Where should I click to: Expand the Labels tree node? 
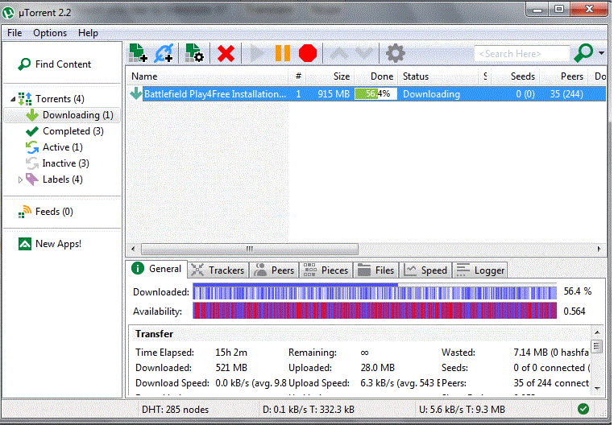(x=20, y=179)
